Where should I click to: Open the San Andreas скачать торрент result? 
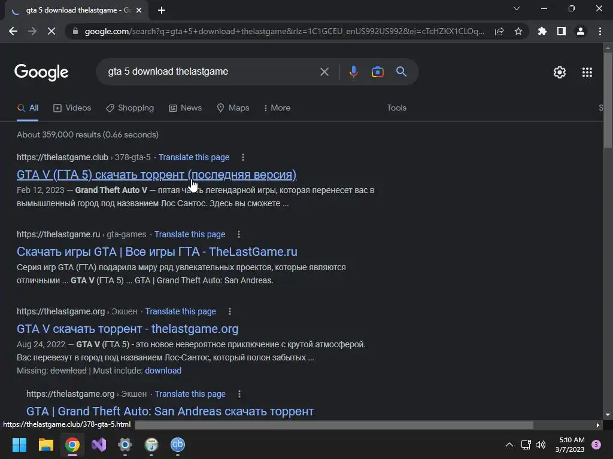coord(170,411)
